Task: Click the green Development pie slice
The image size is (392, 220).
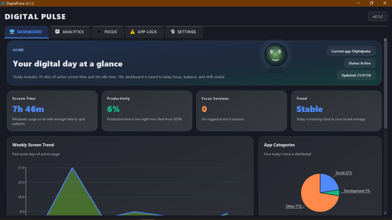Action: click(x=335, y=192)
